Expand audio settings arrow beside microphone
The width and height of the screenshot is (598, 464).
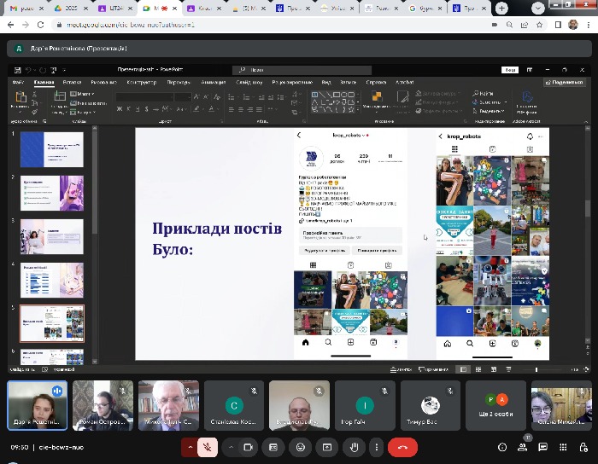[x=189, y=446]
